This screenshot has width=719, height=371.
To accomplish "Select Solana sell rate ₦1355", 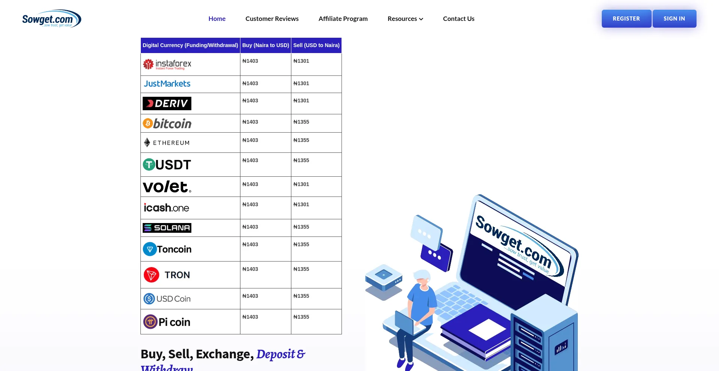I will click(301, 227).
